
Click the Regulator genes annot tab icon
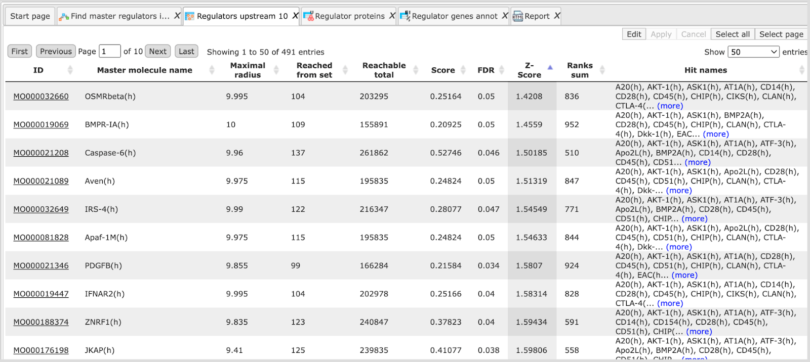(405, 16)
